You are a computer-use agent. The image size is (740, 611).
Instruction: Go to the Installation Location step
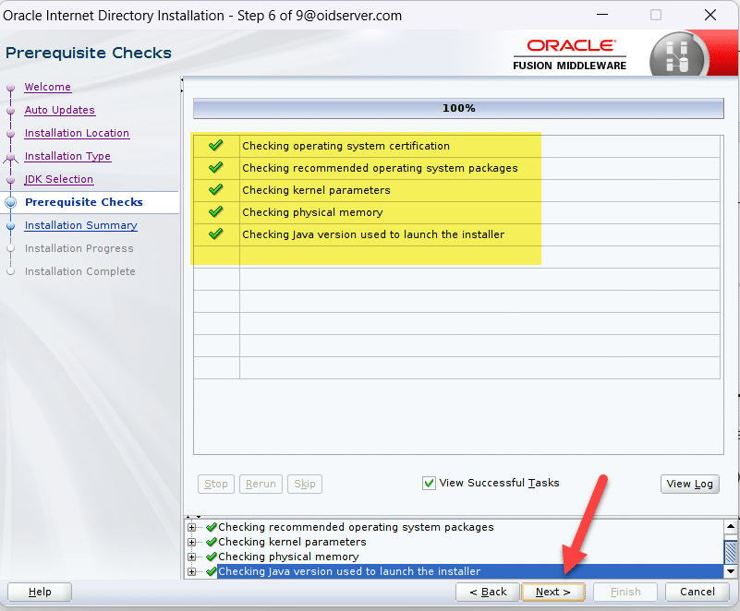[77, 133]
